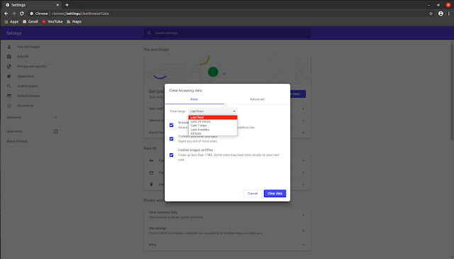Screen dimensions: 454x259
Task: Open the Site settings row chevron
Action: [303, 231]
